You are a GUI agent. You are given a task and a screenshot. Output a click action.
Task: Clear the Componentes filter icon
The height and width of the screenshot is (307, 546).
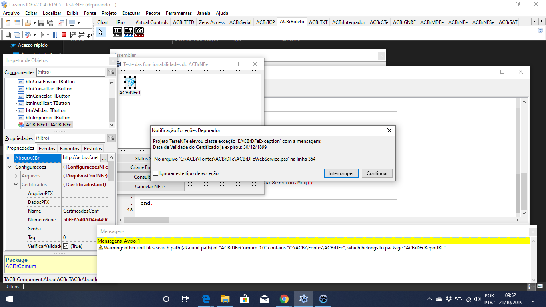(111, 72)
